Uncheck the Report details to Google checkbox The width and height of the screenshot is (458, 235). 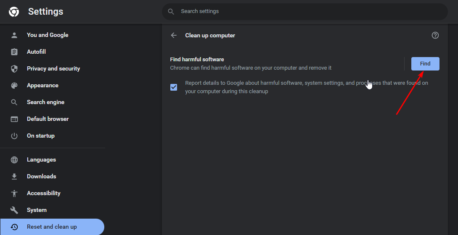[x=174, y=87]
